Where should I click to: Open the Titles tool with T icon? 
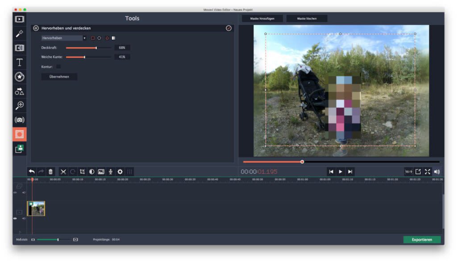[x=19, y=62]
